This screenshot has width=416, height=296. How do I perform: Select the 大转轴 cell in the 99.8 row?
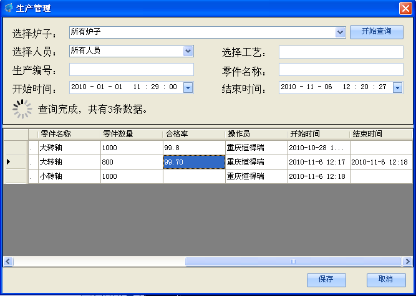coord(69,148)
